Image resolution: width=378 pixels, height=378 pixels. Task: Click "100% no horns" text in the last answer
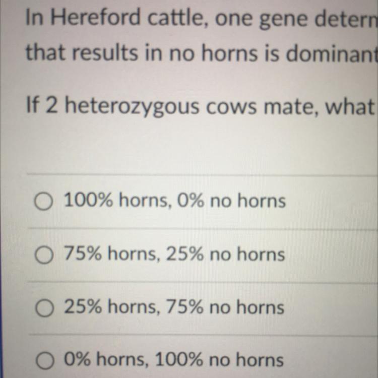(x=219, y=359)
